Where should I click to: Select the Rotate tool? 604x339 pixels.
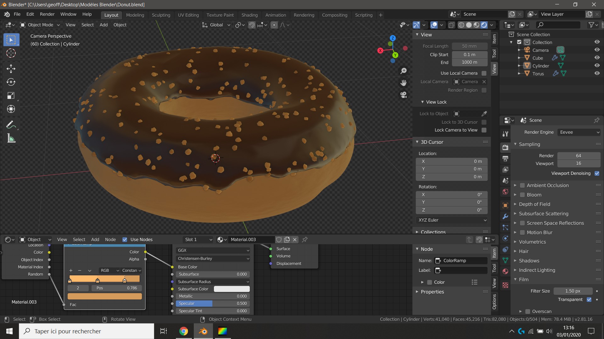[11, 82]
